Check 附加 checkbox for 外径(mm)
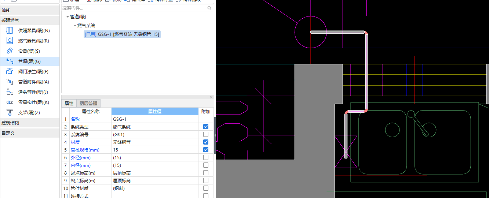This screenshot has height=198, width=489. tap(206, 157)
